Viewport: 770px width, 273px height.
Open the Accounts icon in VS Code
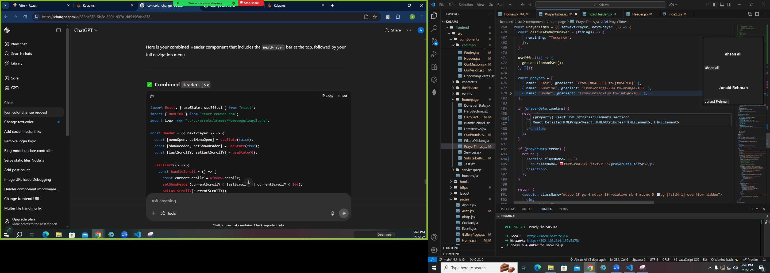point(434,237)
